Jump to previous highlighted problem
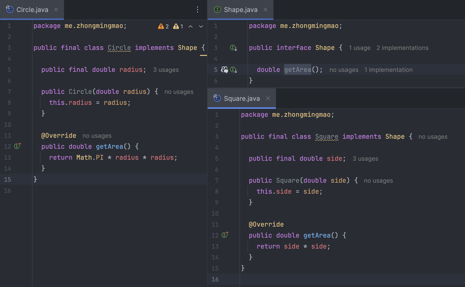The width and height of the screenshot is (465, 287). [190, 26]
